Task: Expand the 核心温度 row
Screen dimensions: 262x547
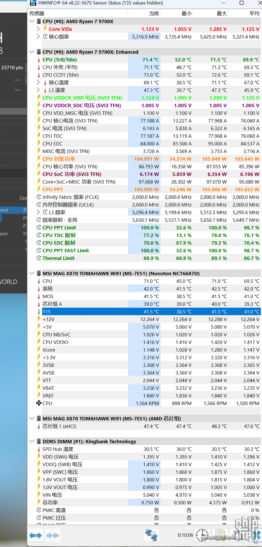Action: 38,82
